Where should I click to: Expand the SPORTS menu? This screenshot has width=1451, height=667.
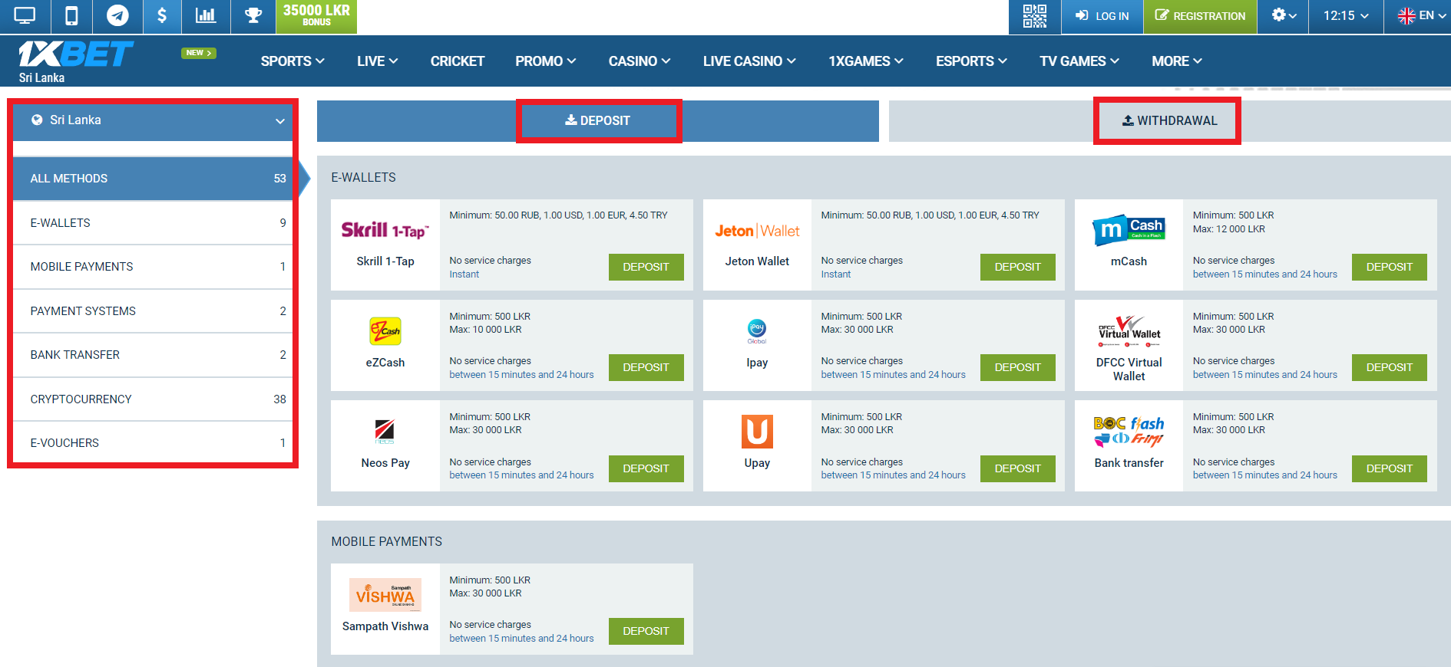[x=293, y=61]
